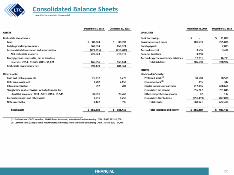Select total assets 2014 value $965,819
234x175 pixels.
tap(94, 110)
